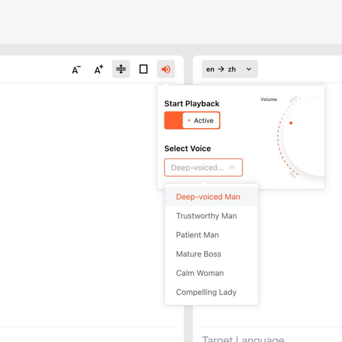Click the increase font size A+ icon
The image size is (342, 342).
coord(99,69)
